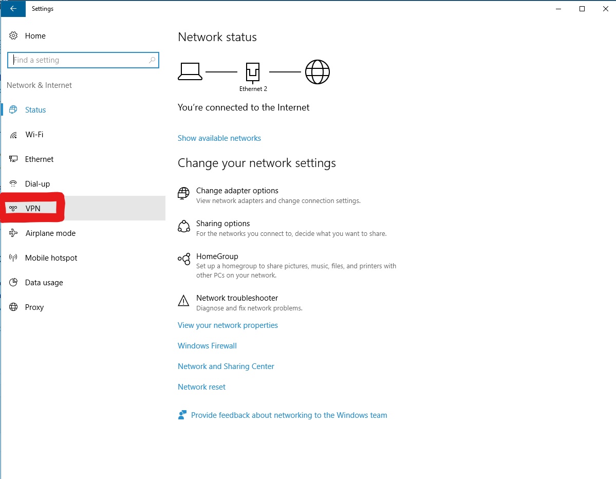The width and height of the screenshot is (616, 479).
Task: Open Network and Sharing Center
Action: pyautogui.click(x=226, y=366)
